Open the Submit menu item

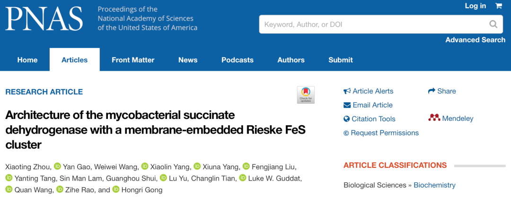341,60
